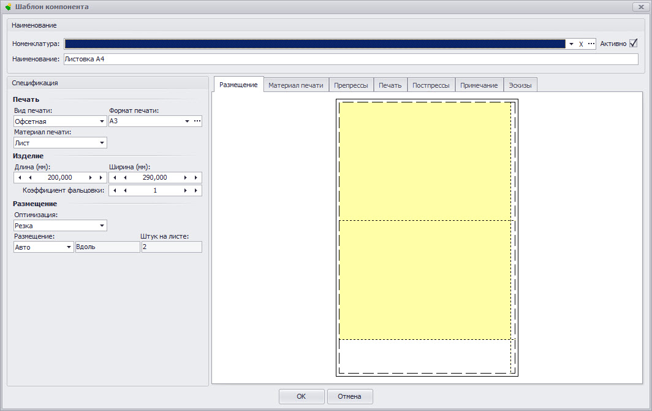This screenshot has width=652, height=411.
Task: Switch to the Препрессы tab
Action: [351, 85]
